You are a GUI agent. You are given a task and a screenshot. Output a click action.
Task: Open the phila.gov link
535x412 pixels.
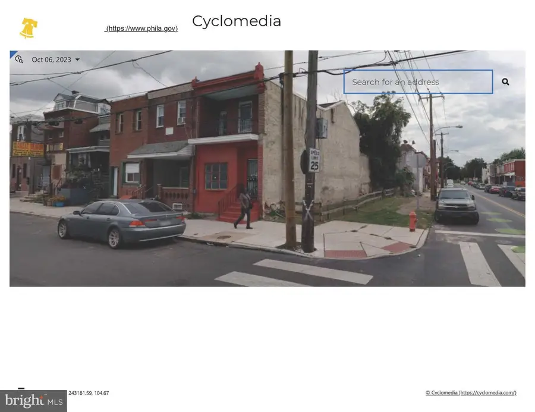point(141,28)
